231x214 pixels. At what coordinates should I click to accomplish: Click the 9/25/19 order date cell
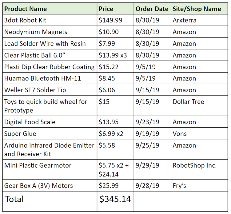pyautogui.click(x=152, y=149)
